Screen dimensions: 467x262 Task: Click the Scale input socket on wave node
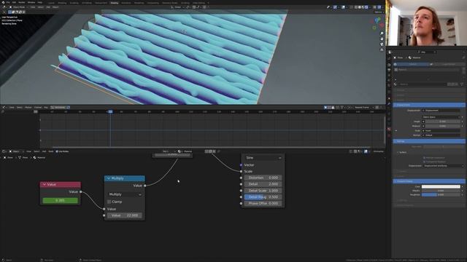[241, 172]
